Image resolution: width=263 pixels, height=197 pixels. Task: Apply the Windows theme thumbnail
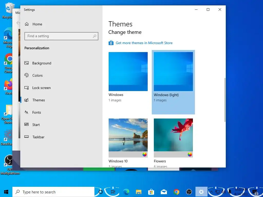128,72
